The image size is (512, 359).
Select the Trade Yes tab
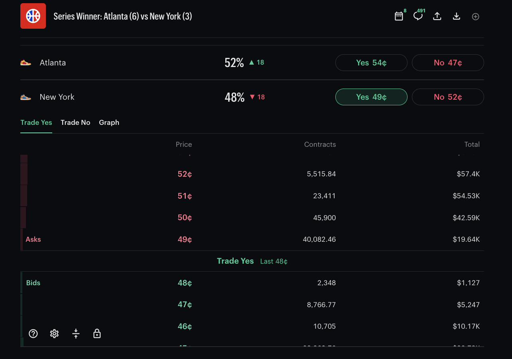tap(36, 122)
